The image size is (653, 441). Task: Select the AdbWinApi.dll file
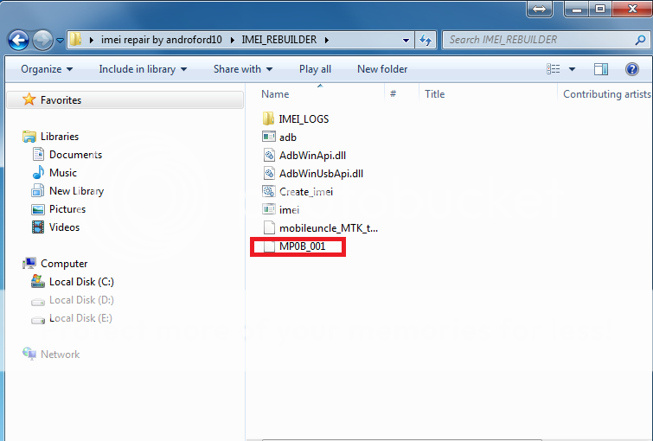(x=312, y=155)
